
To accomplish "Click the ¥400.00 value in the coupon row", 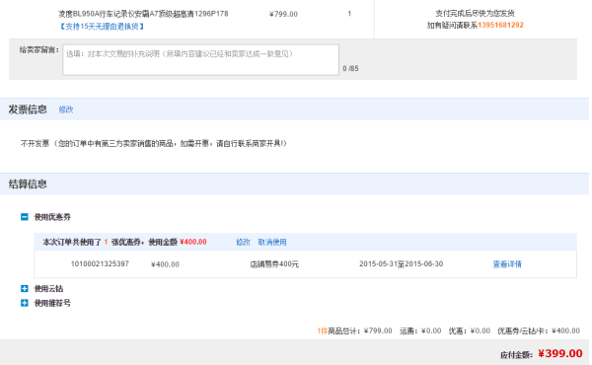I will click(x=165, y=264).
